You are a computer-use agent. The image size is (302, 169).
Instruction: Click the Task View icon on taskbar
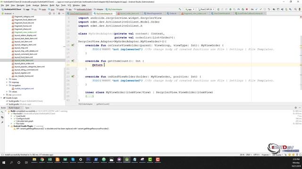[26, 162]
